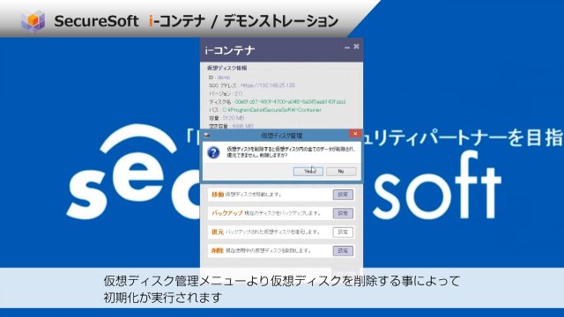Cancel deletion with the No button

341,172
